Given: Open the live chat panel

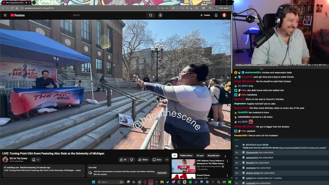Looking at the screenshot, I should [x=162, y=173].
